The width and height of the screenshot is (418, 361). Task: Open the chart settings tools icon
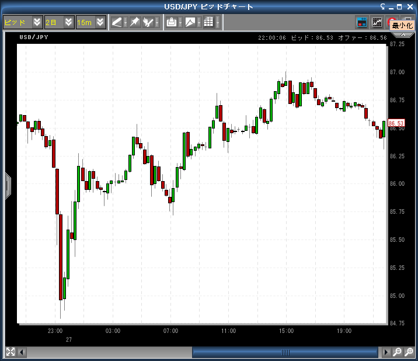point(149,22)
